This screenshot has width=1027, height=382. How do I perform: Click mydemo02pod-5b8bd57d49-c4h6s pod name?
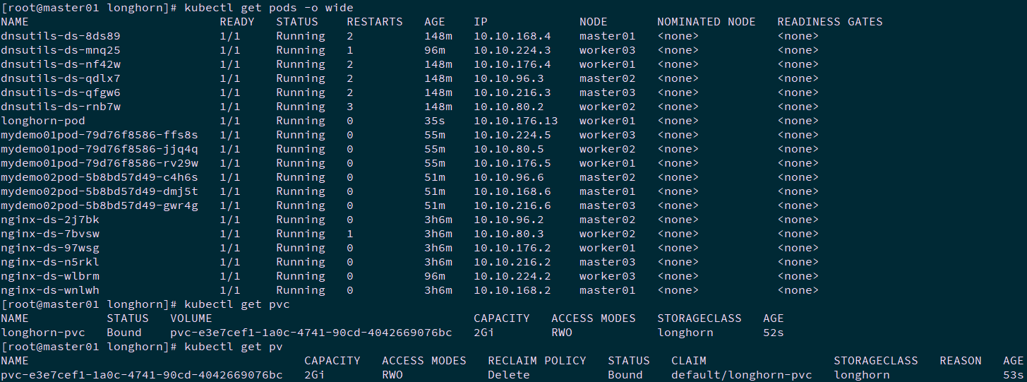(100, 177)
